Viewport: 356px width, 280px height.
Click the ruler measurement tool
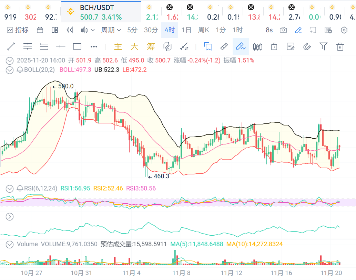(224, 46)
